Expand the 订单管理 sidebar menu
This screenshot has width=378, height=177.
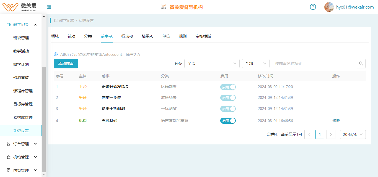point(22,144)
